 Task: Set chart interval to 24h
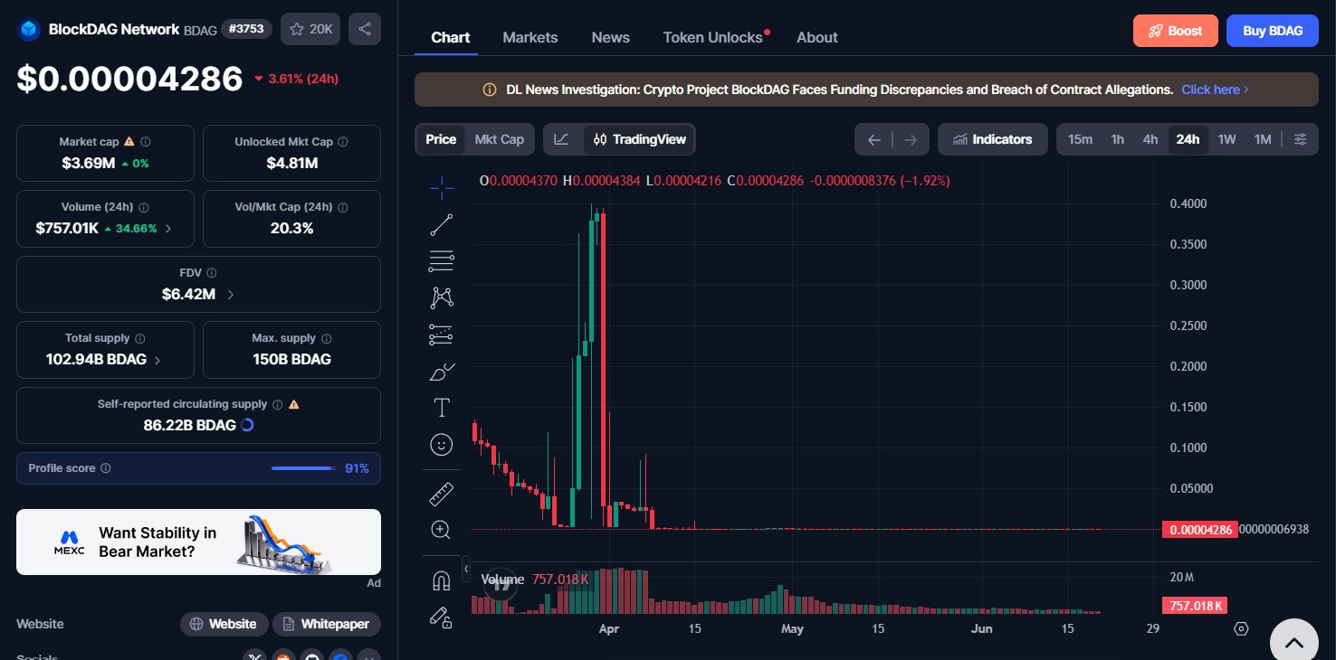point(1188,139)
